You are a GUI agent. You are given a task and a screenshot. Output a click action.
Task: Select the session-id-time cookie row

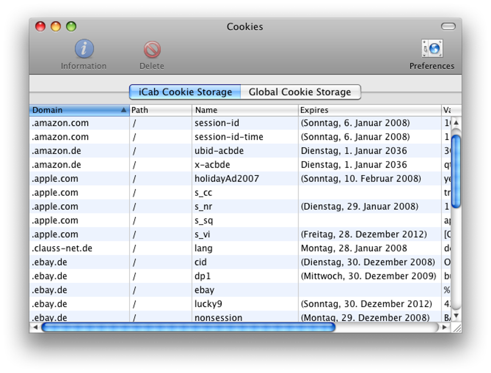point(240,137)
